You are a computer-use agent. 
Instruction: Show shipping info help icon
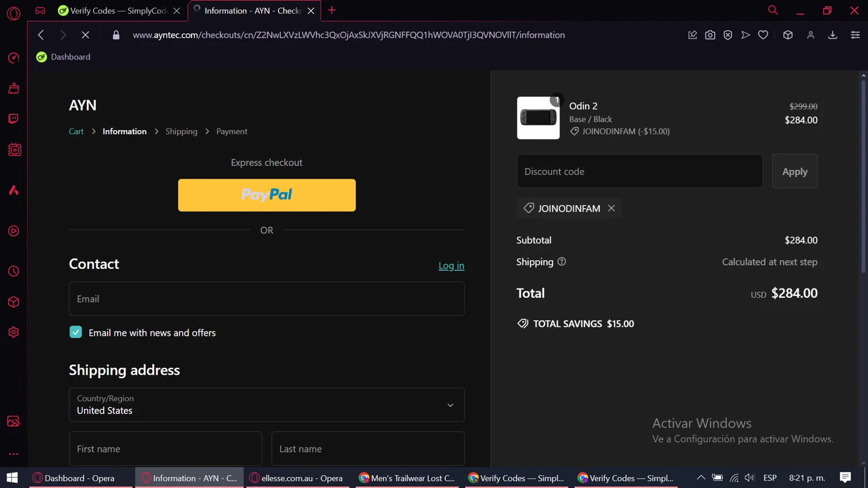coord(561,262)
